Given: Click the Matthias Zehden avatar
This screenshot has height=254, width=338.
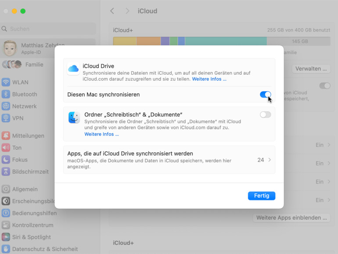Looking at the screenshot, I should [x=10, y=48].
